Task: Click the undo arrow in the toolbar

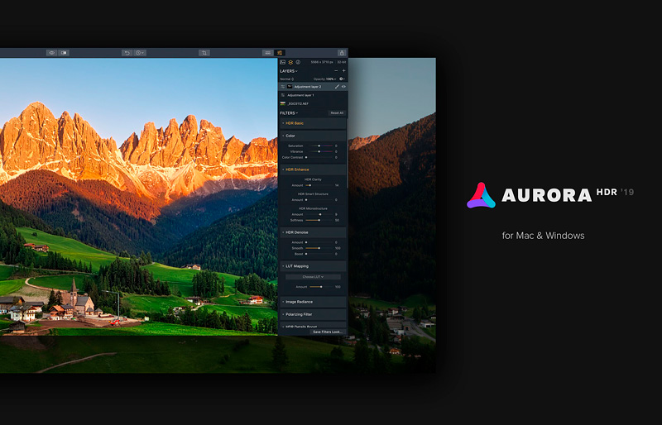Action: point(127,53)
